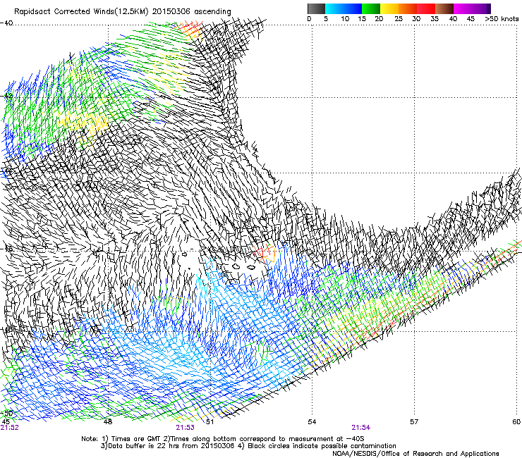Click the 'Data buffer is 22 hrs' note
This screenshot has height=458, width=522.
click(168, 446)
